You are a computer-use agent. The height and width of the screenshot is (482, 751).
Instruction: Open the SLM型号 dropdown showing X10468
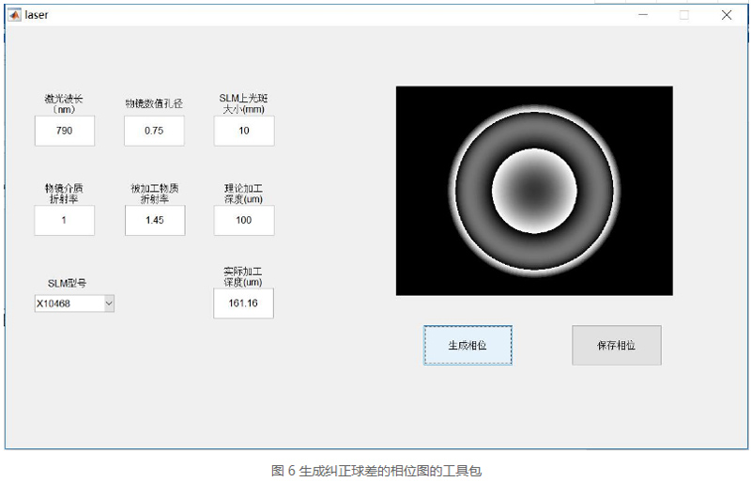[74, 303]
